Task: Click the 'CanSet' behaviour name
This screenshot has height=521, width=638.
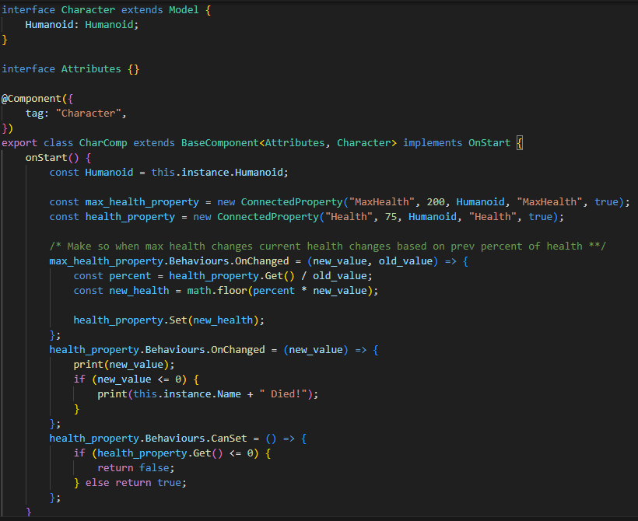Action: pos(229,439)
